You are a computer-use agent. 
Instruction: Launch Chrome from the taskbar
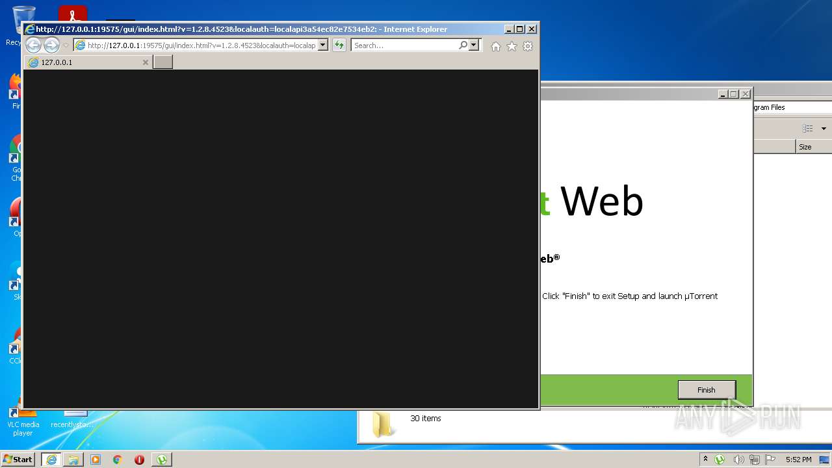point(118,460)
